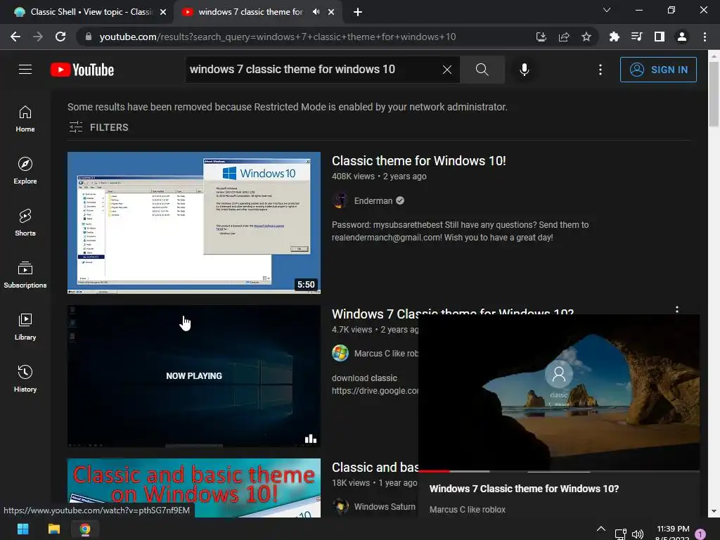720x540 pixels.
Task: Open the Classic theme for Windows 10 thumbnail
Action: 194,223
